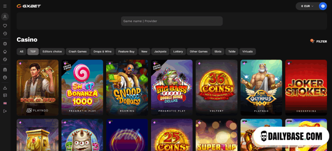The image size is (332, 151).
Task: Select the Crash Games tab
Action: click(x=78, y=52)
